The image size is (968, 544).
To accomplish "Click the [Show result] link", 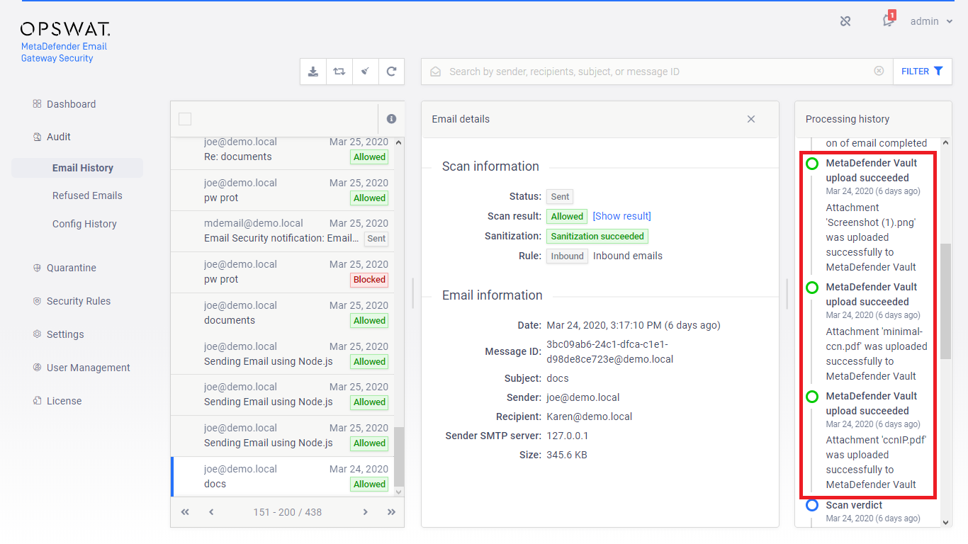I will 621,216.
